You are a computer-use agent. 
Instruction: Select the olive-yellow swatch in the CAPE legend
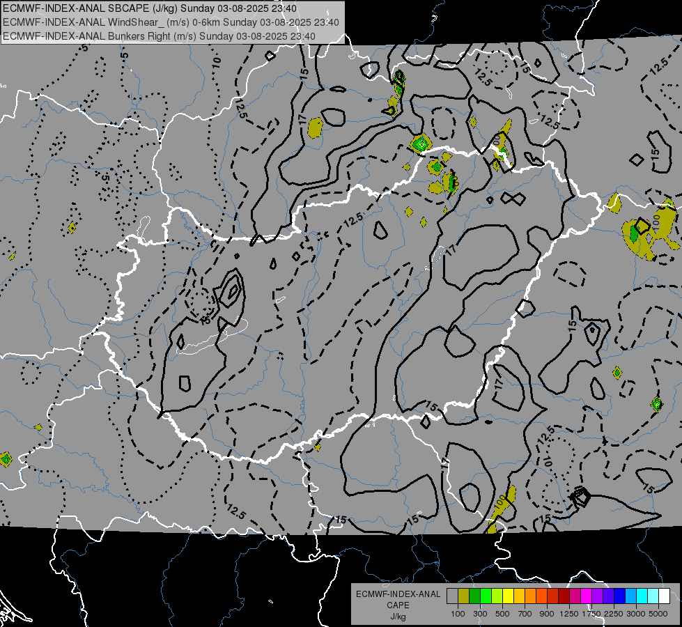point(464,596)
